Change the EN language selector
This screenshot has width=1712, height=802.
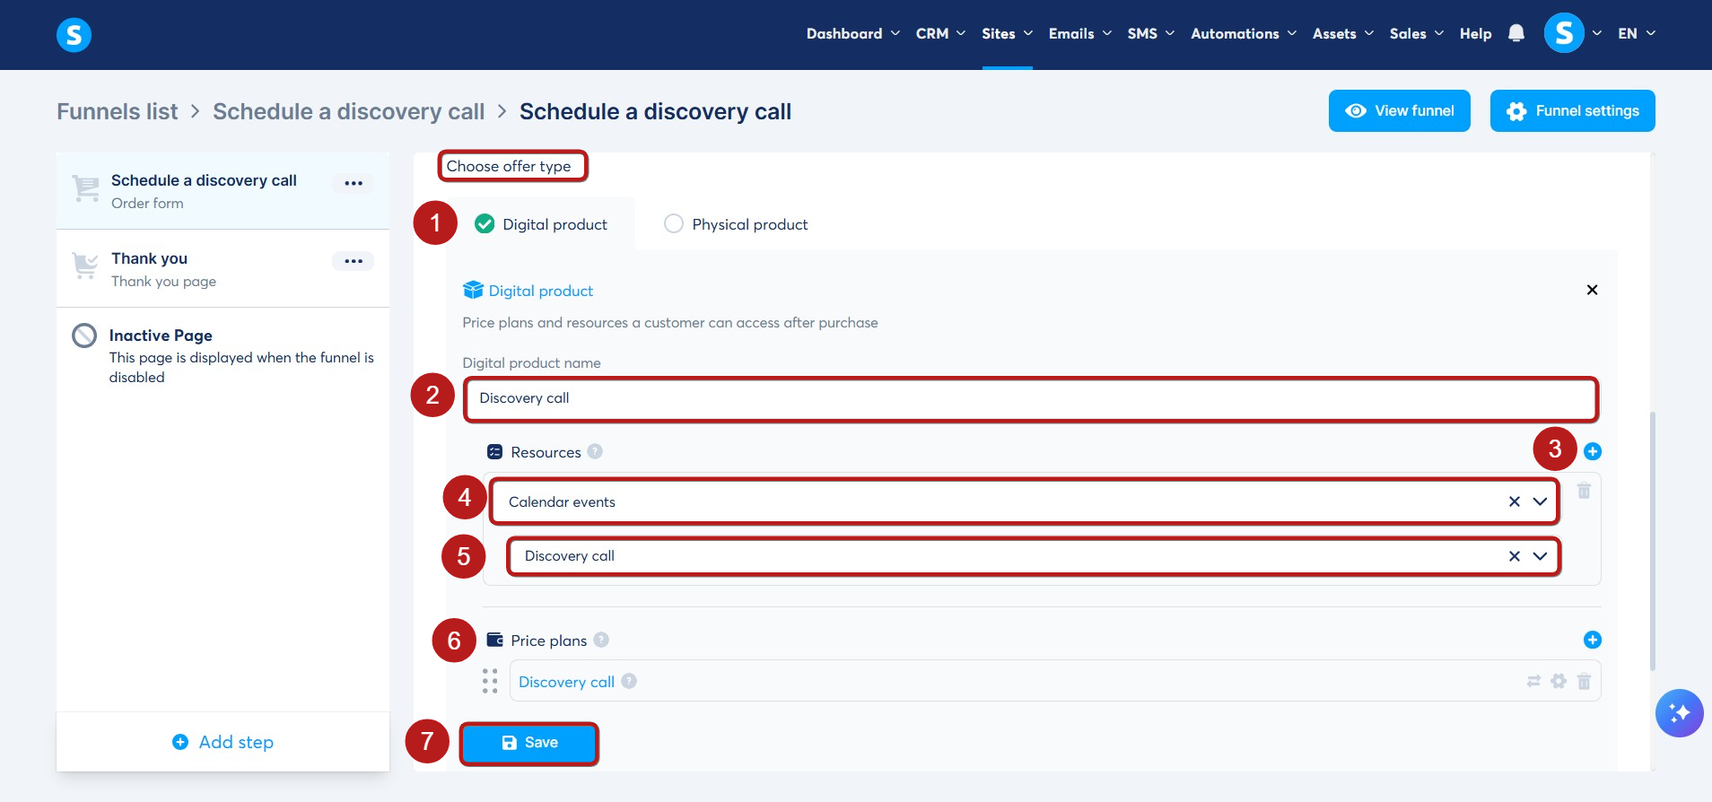1637,34
